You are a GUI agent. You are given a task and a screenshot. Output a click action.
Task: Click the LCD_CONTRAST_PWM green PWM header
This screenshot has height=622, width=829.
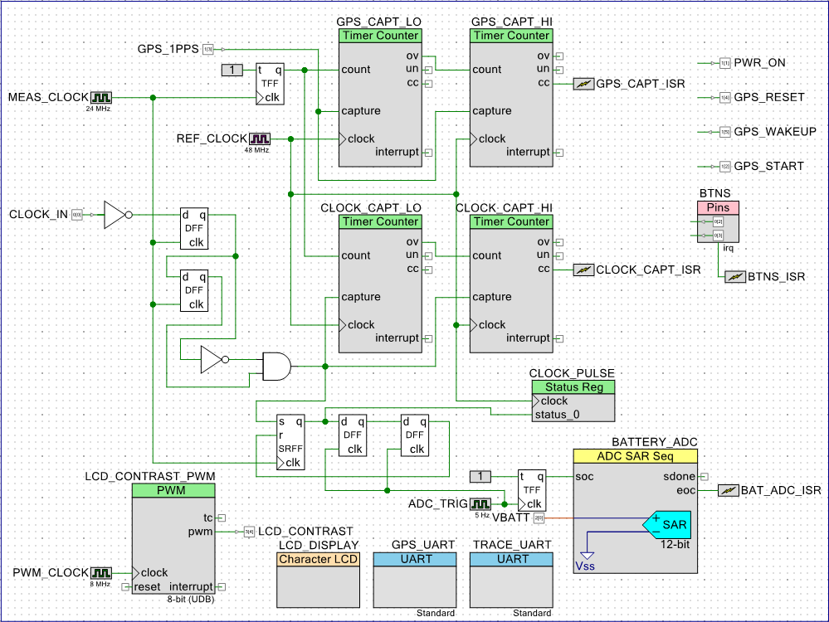click(x=173, y=491)
